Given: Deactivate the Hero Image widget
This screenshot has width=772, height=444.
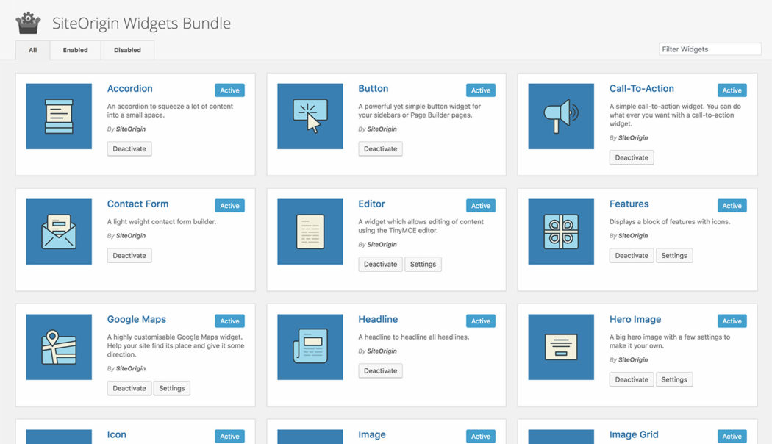Looking at the screenshot, I should [631, 379].
